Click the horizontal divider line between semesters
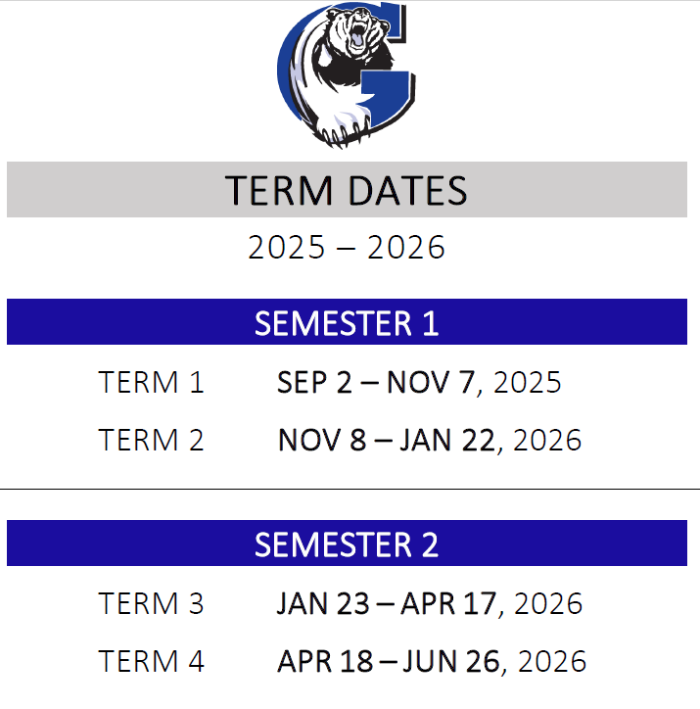This screenshot has width=700, height=709. click(350, 489)
